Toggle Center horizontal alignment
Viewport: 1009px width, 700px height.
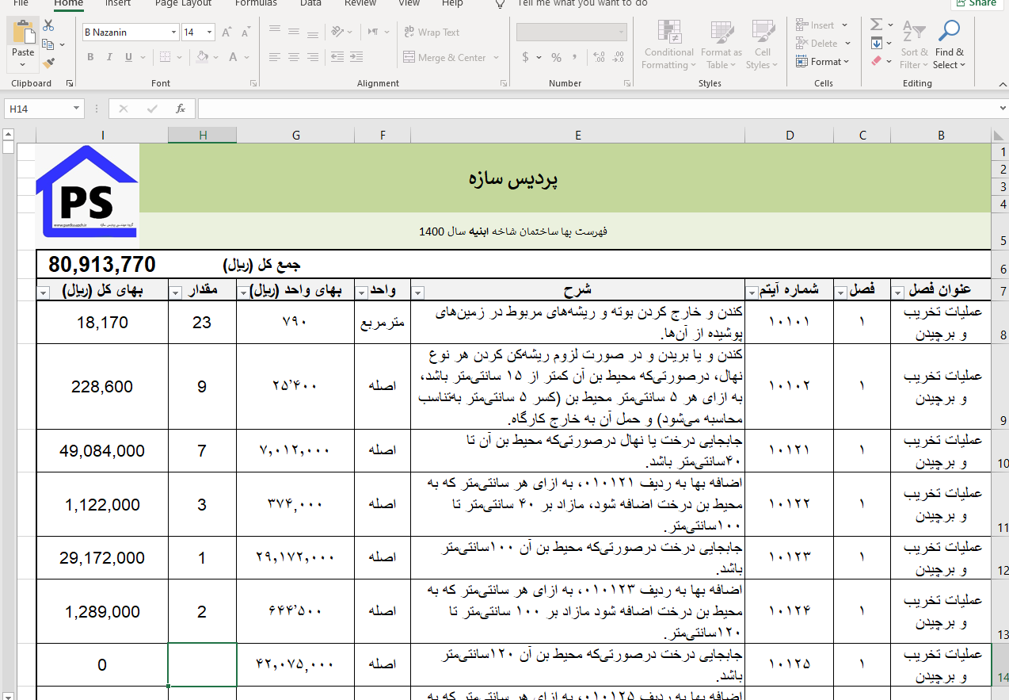294,57
